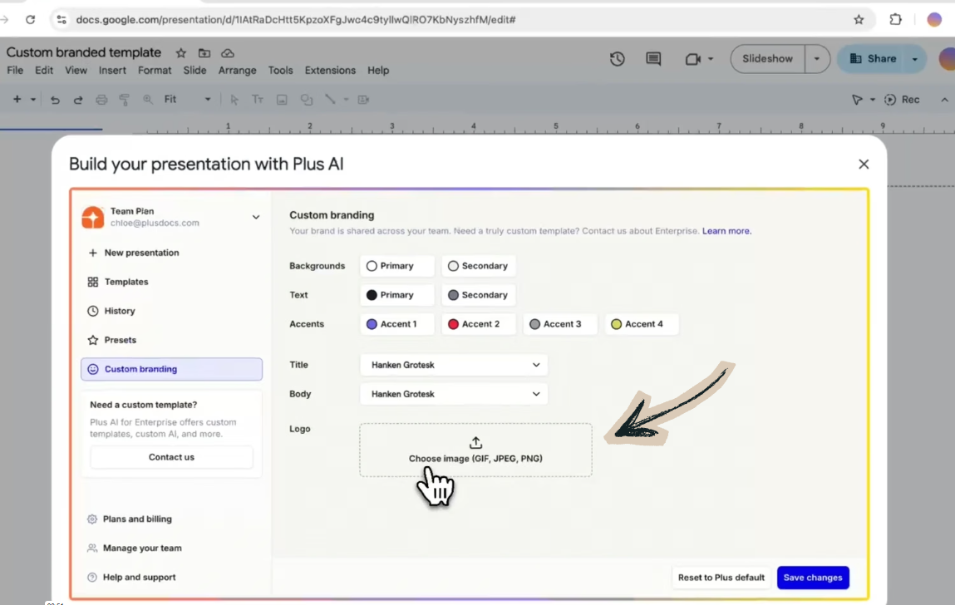Open the Fit zoom dropdown

[187, 100]
